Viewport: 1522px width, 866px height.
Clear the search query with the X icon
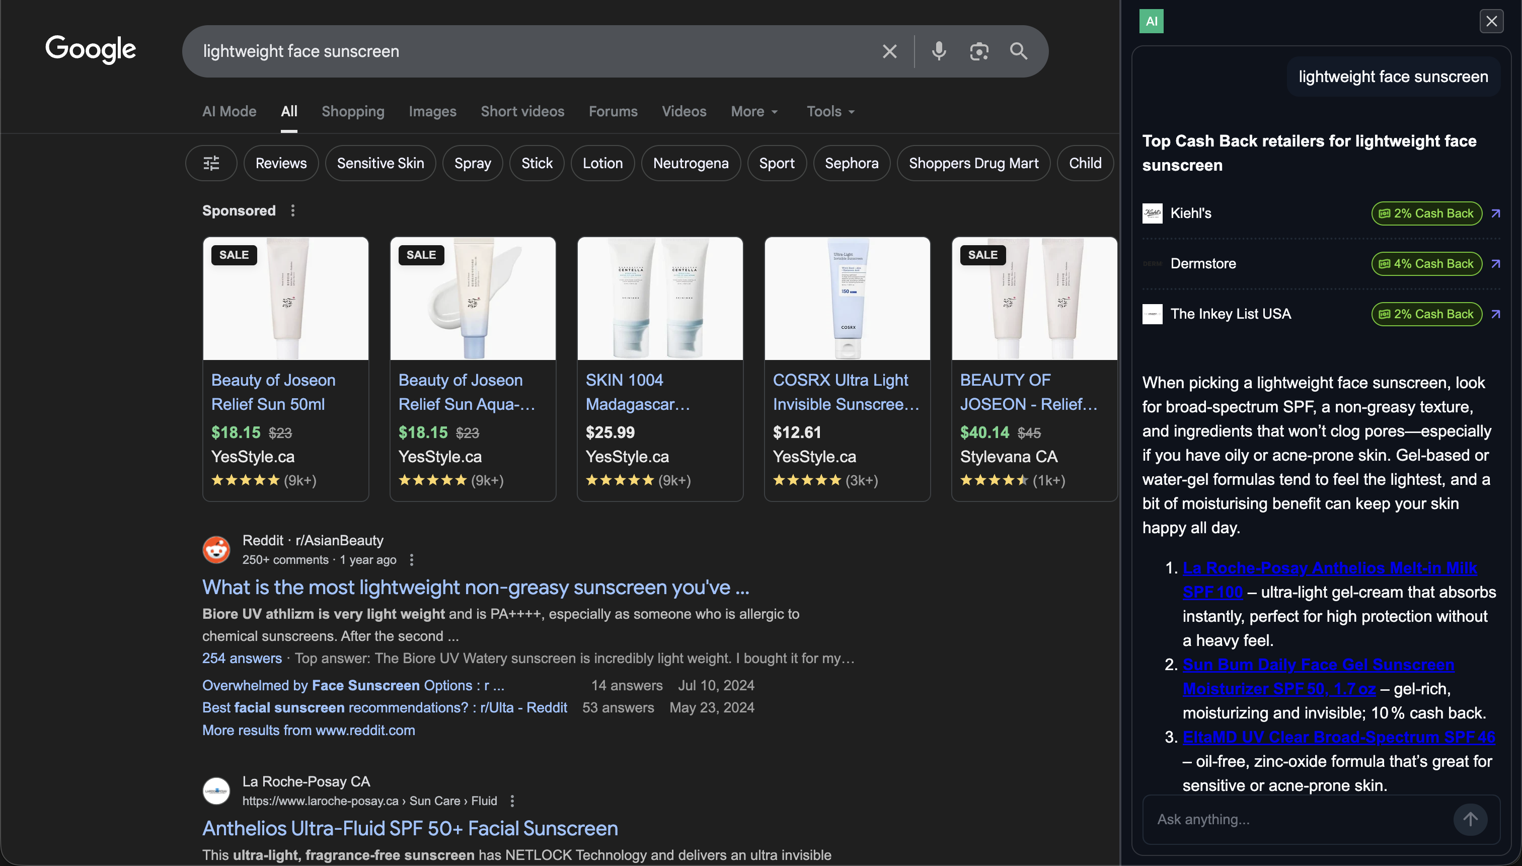point(889,51)
